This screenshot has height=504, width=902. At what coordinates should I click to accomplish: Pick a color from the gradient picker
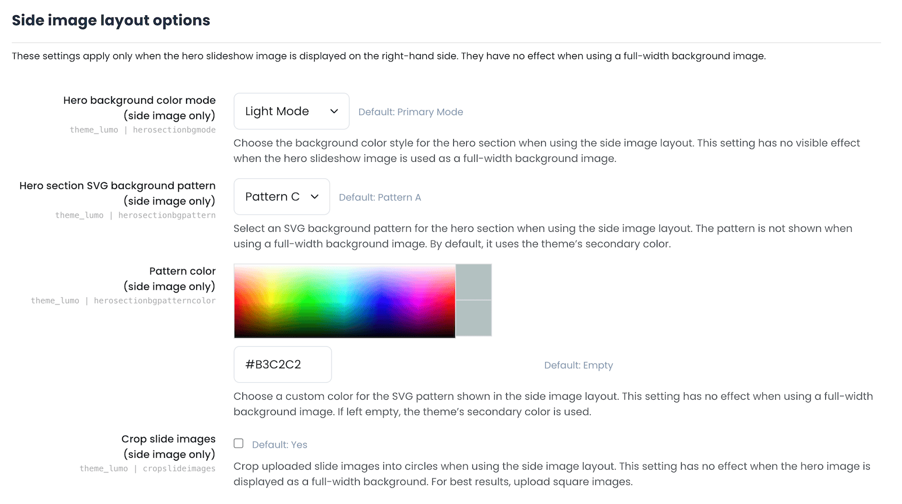pos(344,300)
